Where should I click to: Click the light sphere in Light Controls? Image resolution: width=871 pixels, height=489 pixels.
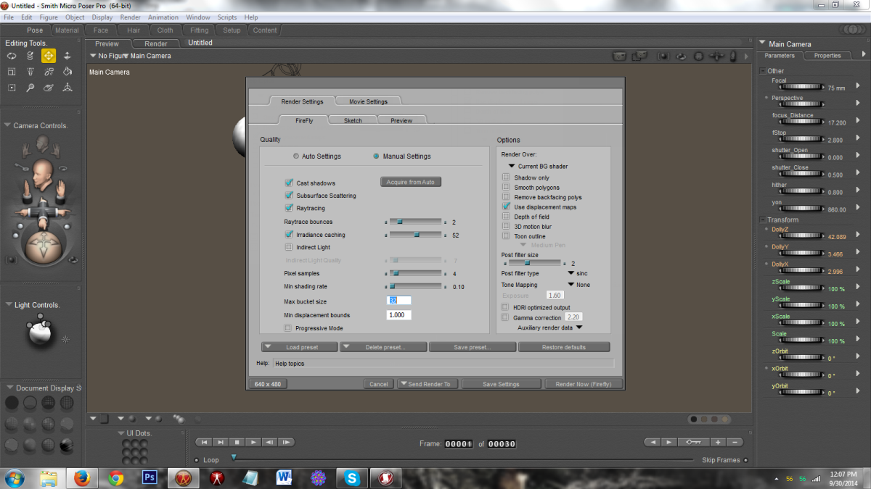[41, 333]
